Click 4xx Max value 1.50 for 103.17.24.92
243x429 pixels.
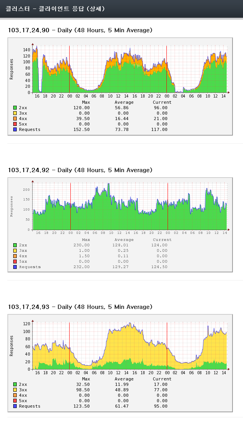click(x=84, y=256)
